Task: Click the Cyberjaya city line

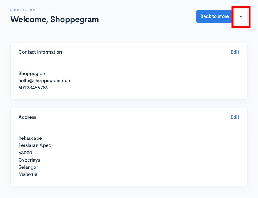Action: tap(29, 160)
